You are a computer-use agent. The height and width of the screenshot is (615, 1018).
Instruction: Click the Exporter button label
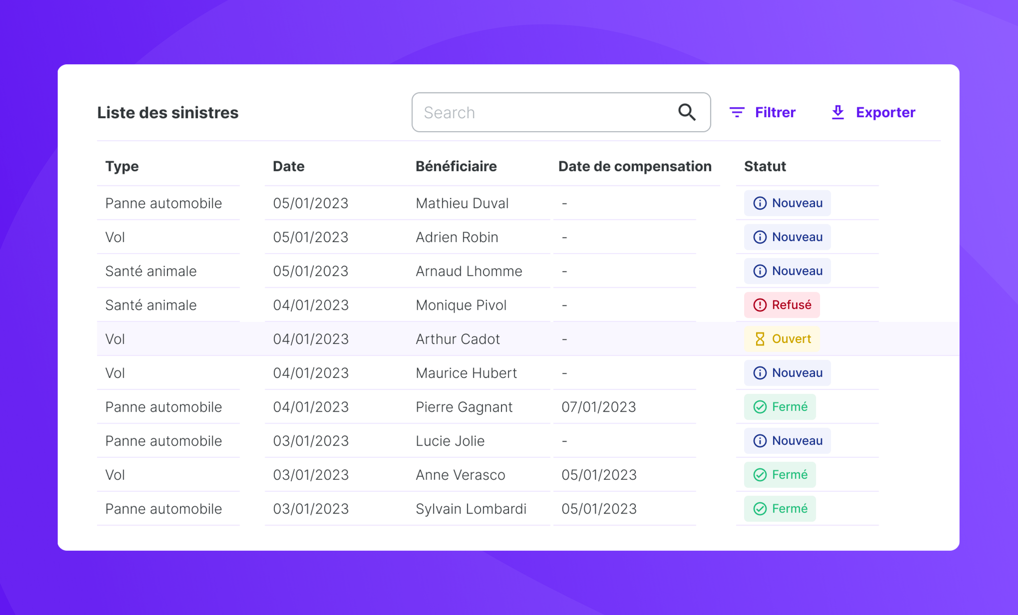885,112
